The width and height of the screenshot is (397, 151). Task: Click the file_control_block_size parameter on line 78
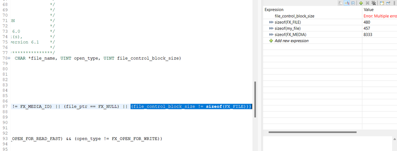[148, 58]
